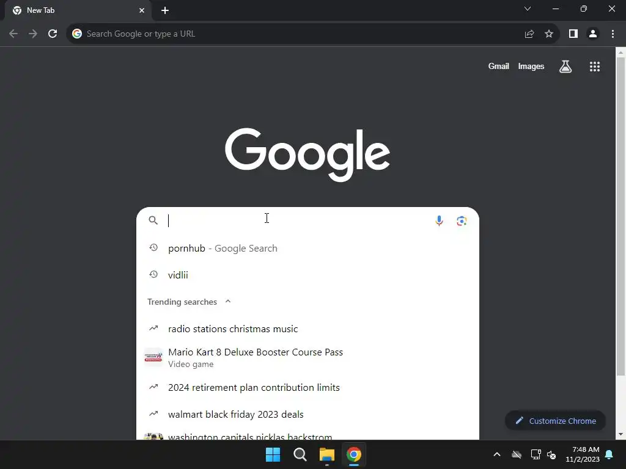The height and width of the screenshot is (469, 626).
Task: Open File Explorer from the taskbar
Action: 326,454
